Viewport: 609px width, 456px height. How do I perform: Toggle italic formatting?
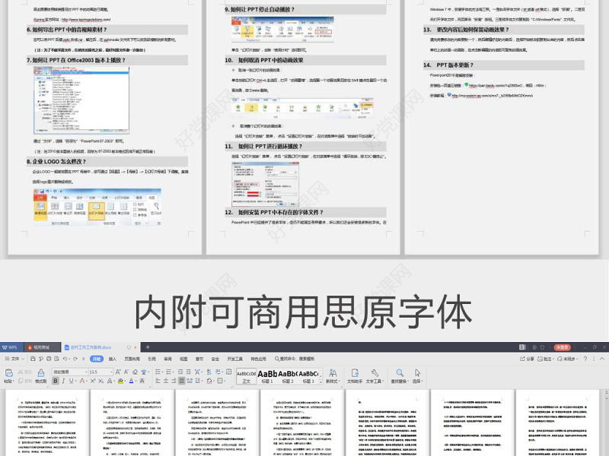(x=62, y=381)
